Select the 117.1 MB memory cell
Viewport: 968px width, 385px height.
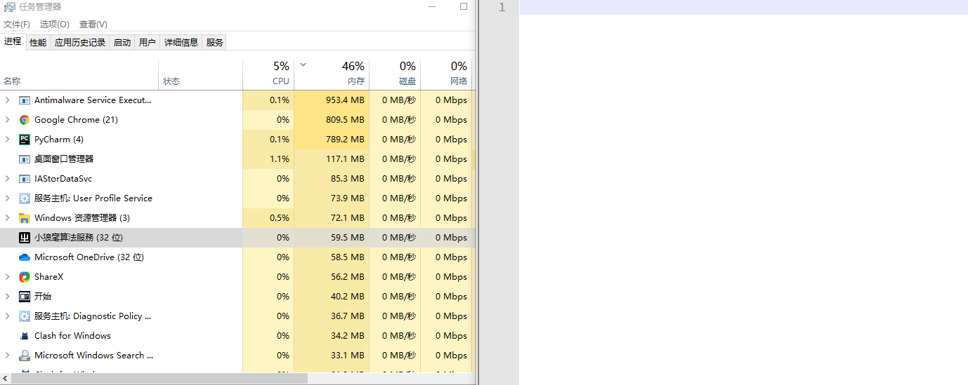pos(332,159)
